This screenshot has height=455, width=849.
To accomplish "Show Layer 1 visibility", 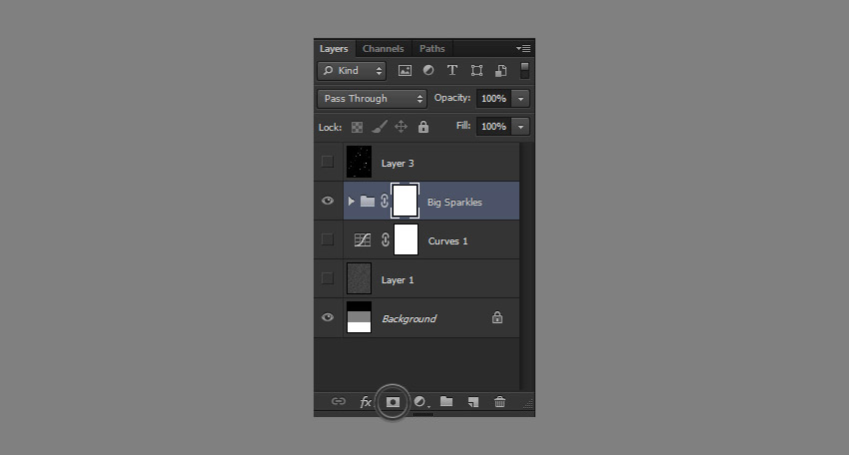I will pyautogui.click(x=328, y=278).
